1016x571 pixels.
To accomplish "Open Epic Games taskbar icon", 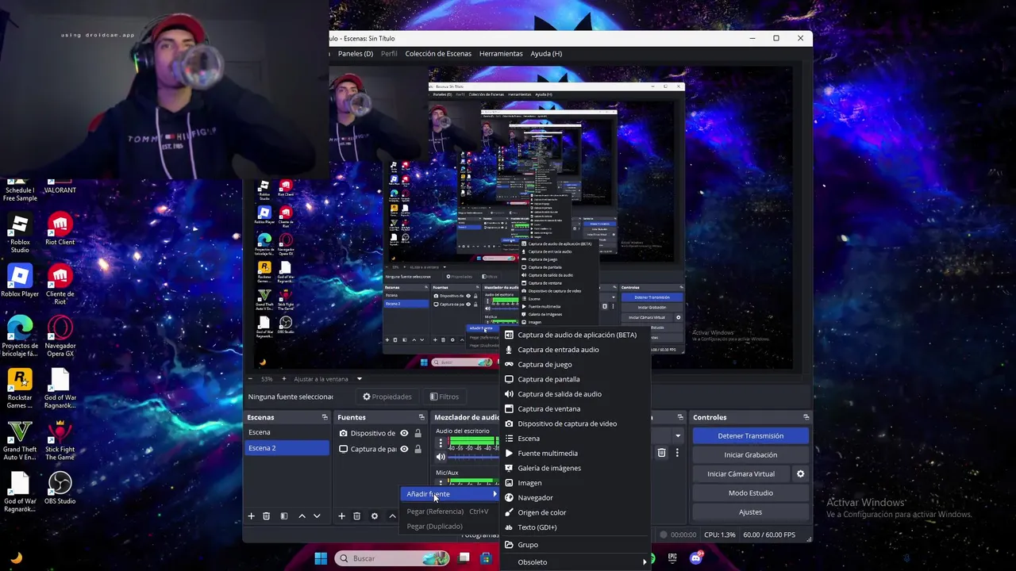I will click(x=673, y=558).
